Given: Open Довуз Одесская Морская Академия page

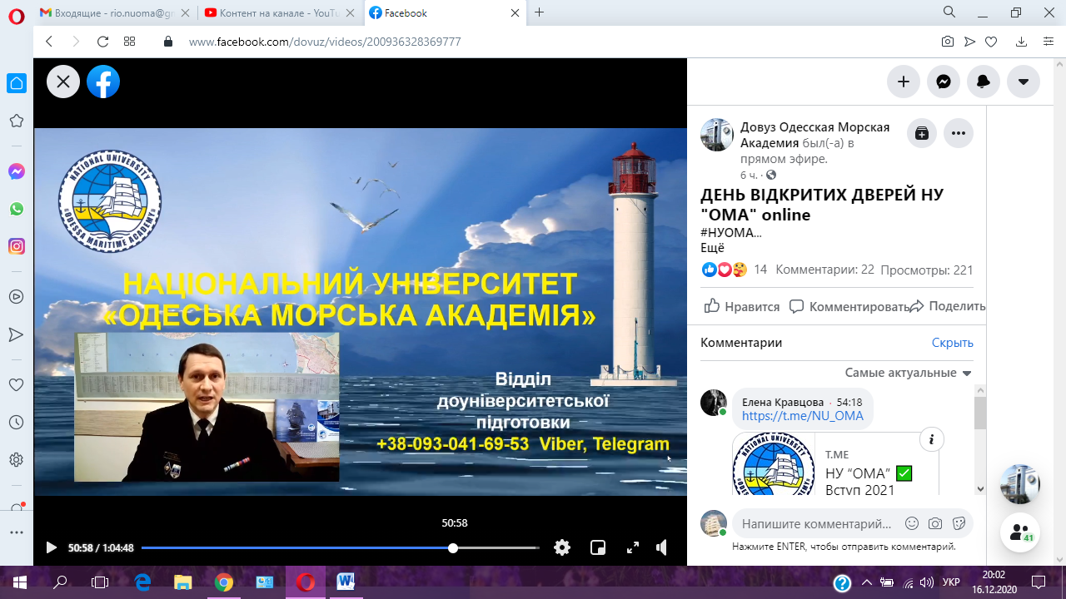Looking at the screenshot, I should (x=814, y=135).
